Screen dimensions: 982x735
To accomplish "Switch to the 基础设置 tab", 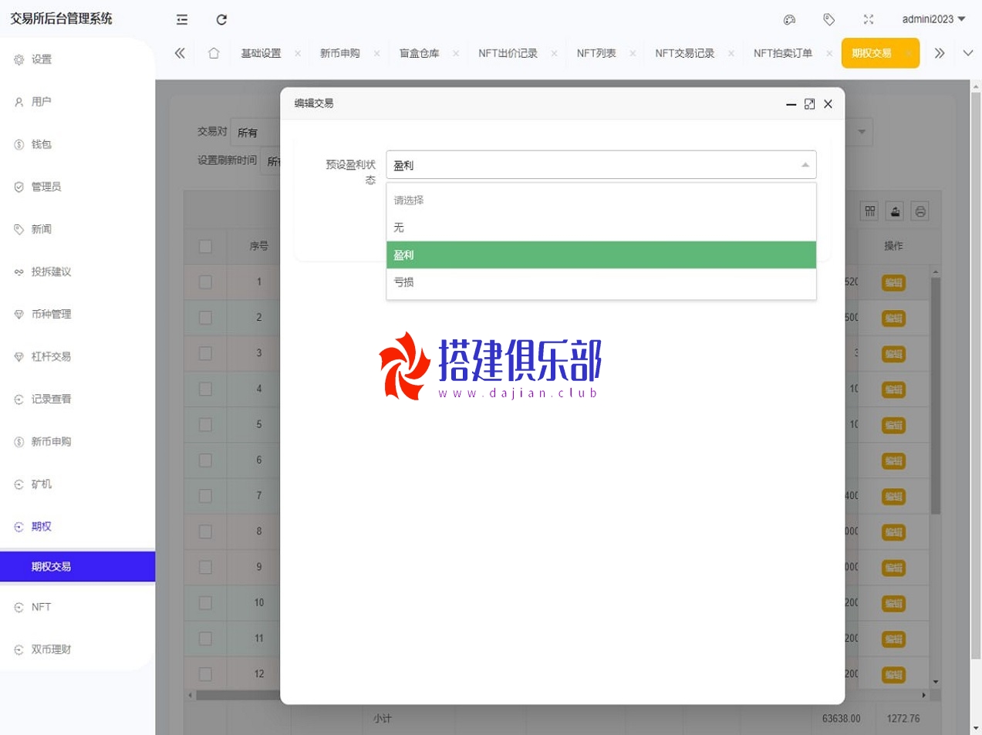I will click(x=261, y=53).
